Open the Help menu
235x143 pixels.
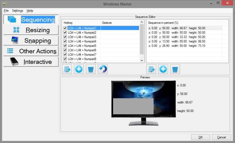point(30,11)
